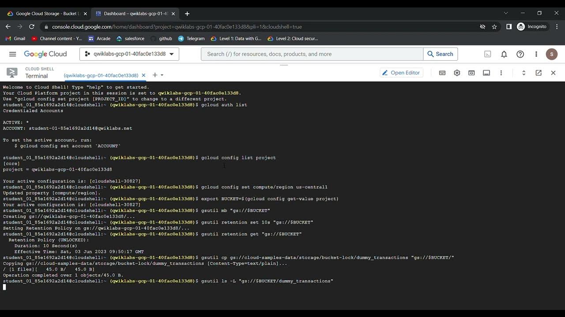
Task: Click the blue Search button
Action: click(441, 54)
